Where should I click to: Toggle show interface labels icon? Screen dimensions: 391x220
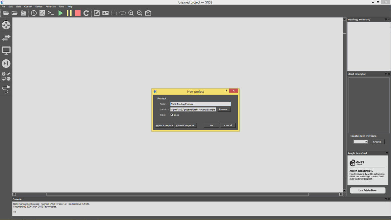tap(42, 13)
